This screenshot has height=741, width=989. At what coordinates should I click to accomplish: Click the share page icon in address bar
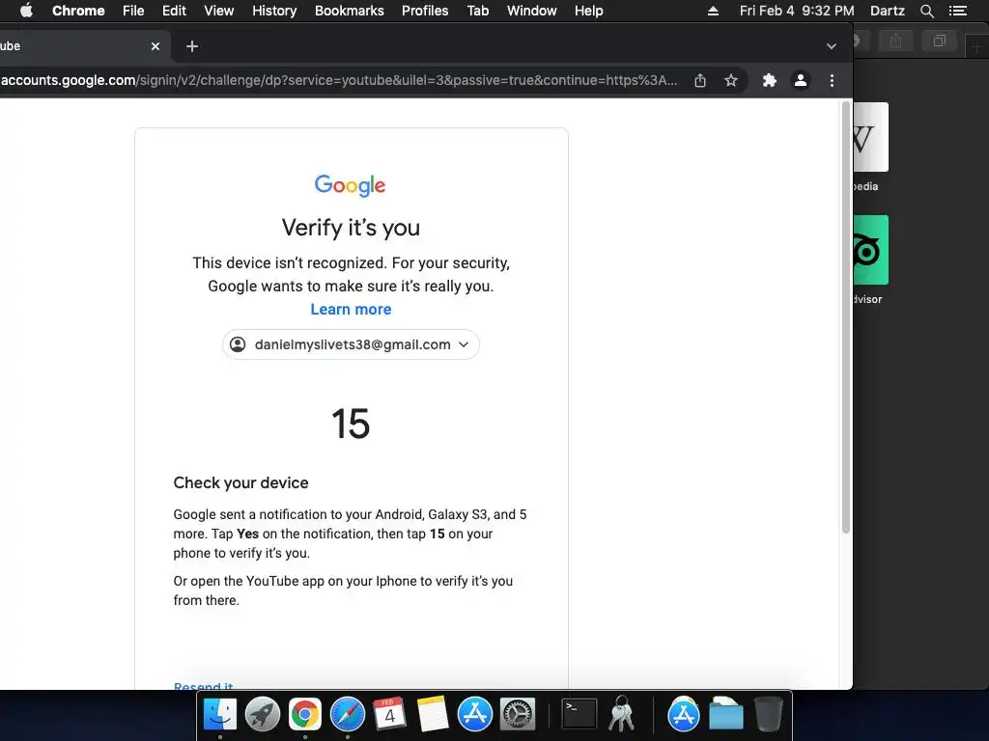coord(700,80)
